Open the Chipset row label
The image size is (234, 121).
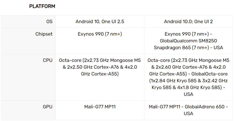point(44,34)
